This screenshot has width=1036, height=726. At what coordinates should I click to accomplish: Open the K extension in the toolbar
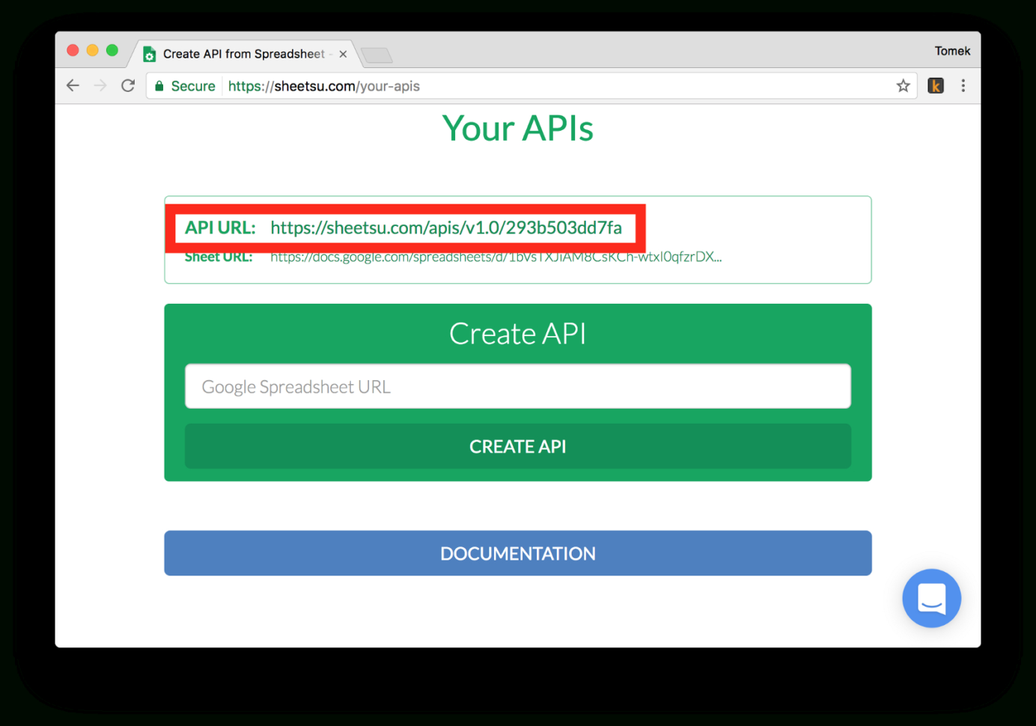936,85
